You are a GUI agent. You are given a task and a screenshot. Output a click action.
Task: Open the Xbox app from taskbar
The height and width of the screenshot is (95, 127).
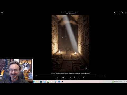(x=48, y=82)
